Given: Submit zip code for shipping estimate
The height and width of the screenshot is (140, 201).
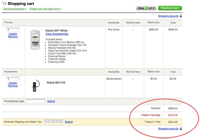Looking at the screenshot, I should [x=69, y=122].
